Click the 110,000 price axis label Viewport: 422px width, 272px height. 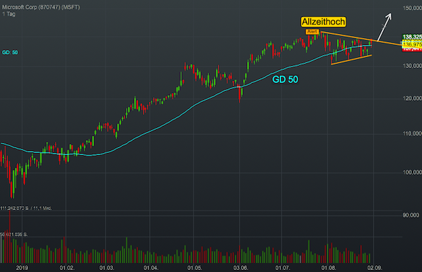[x=412, y=133]
